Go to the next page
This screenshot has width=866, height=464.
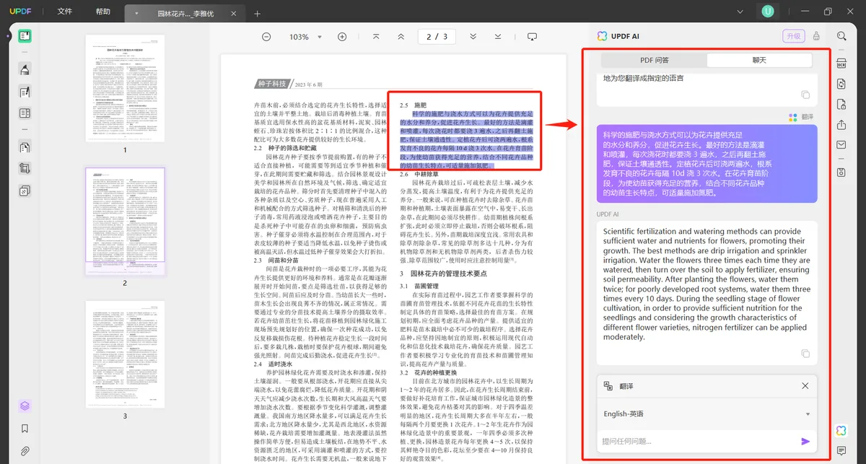[x=473, y=37]
